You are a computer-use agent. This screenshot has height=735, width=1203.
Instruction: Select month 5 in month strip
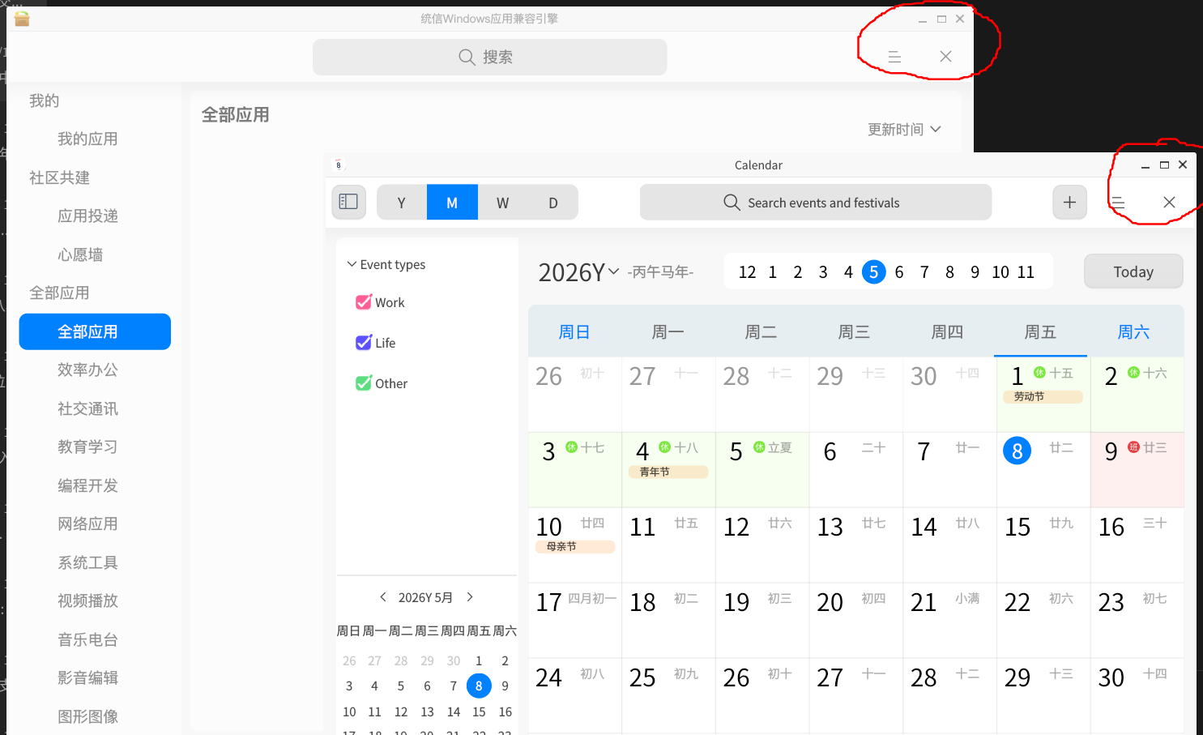pyautogui.click(x=873, y=272)
